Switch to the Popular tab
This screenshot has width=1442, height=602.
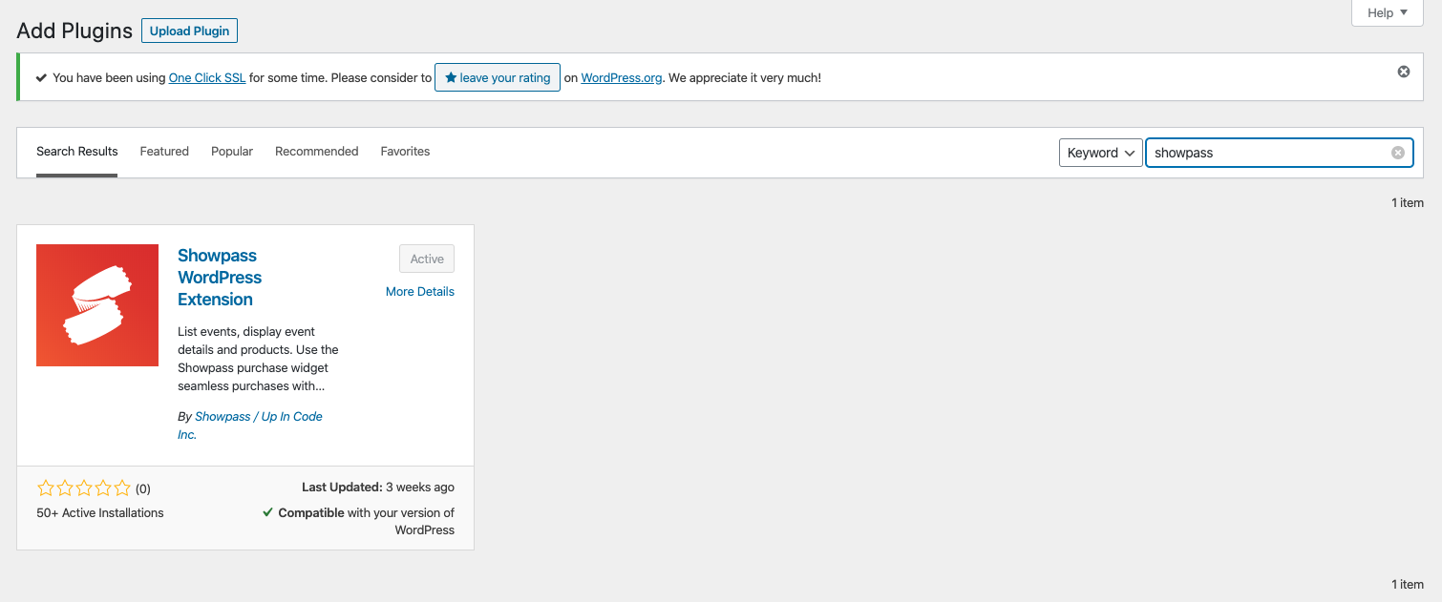pyautogui.click(x=232, y=152)
